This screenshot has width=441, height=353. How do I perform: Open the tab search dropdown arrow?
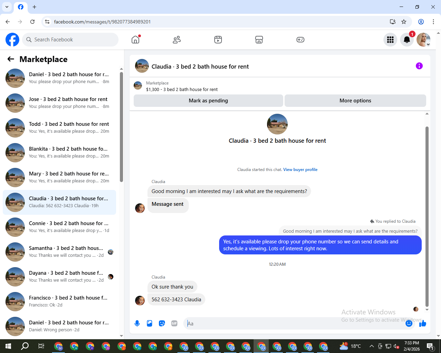click(7, 7)
